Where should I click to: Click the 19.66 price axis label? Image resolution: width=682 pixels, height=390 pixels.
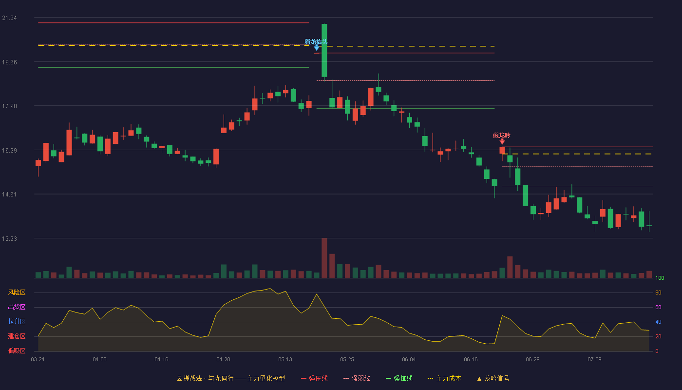(x=9, y=62)
